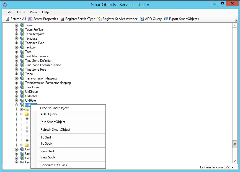The height and width of the screenshot is (172, 240).
Task: Click the application gear icon in title bar
Action: [5, 5]
